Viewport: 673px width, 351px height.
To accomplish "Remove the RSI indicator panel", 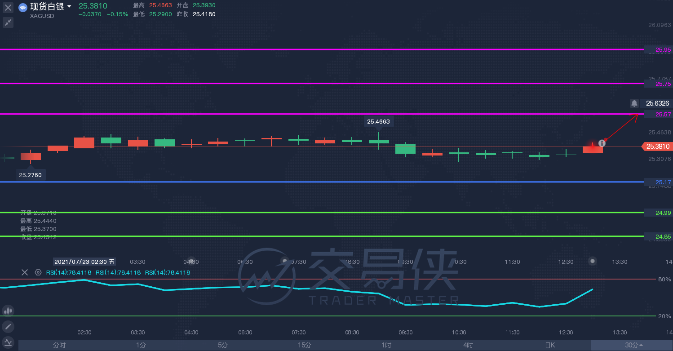I will click(x=25, y=272).
